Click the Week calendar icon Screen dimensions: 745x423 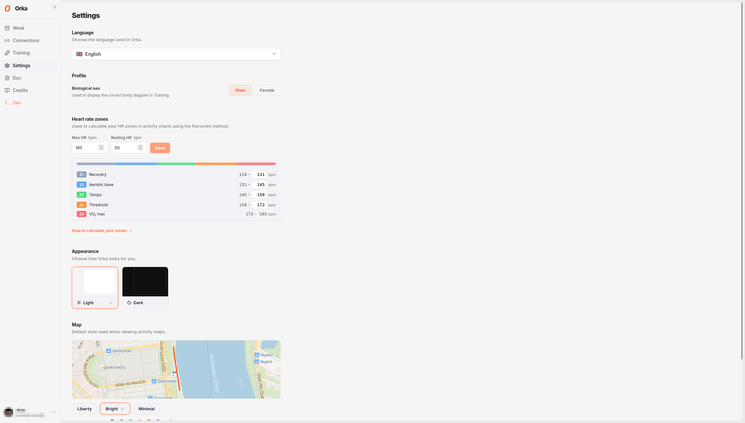7,28
